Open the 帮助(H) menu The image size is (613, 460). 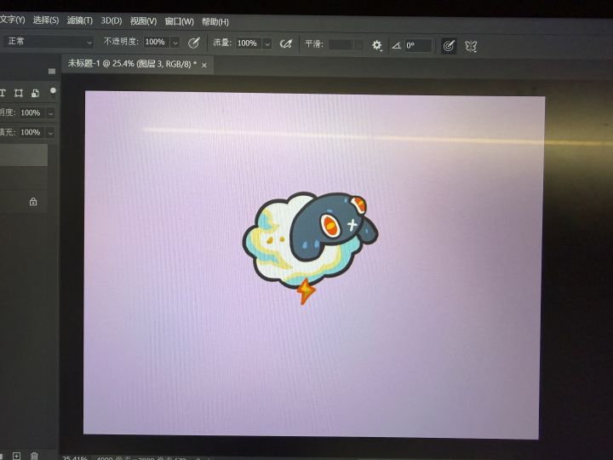pos(215,22)
